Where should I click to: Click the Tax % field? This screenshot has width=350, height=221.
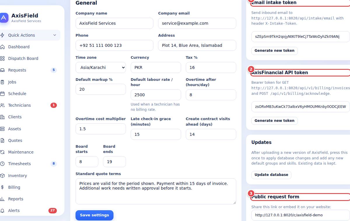click(x=211, y=67)
